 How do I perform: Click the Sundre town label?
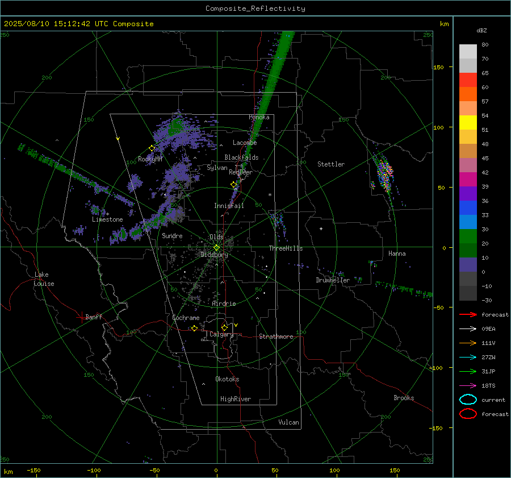[172, 235]
